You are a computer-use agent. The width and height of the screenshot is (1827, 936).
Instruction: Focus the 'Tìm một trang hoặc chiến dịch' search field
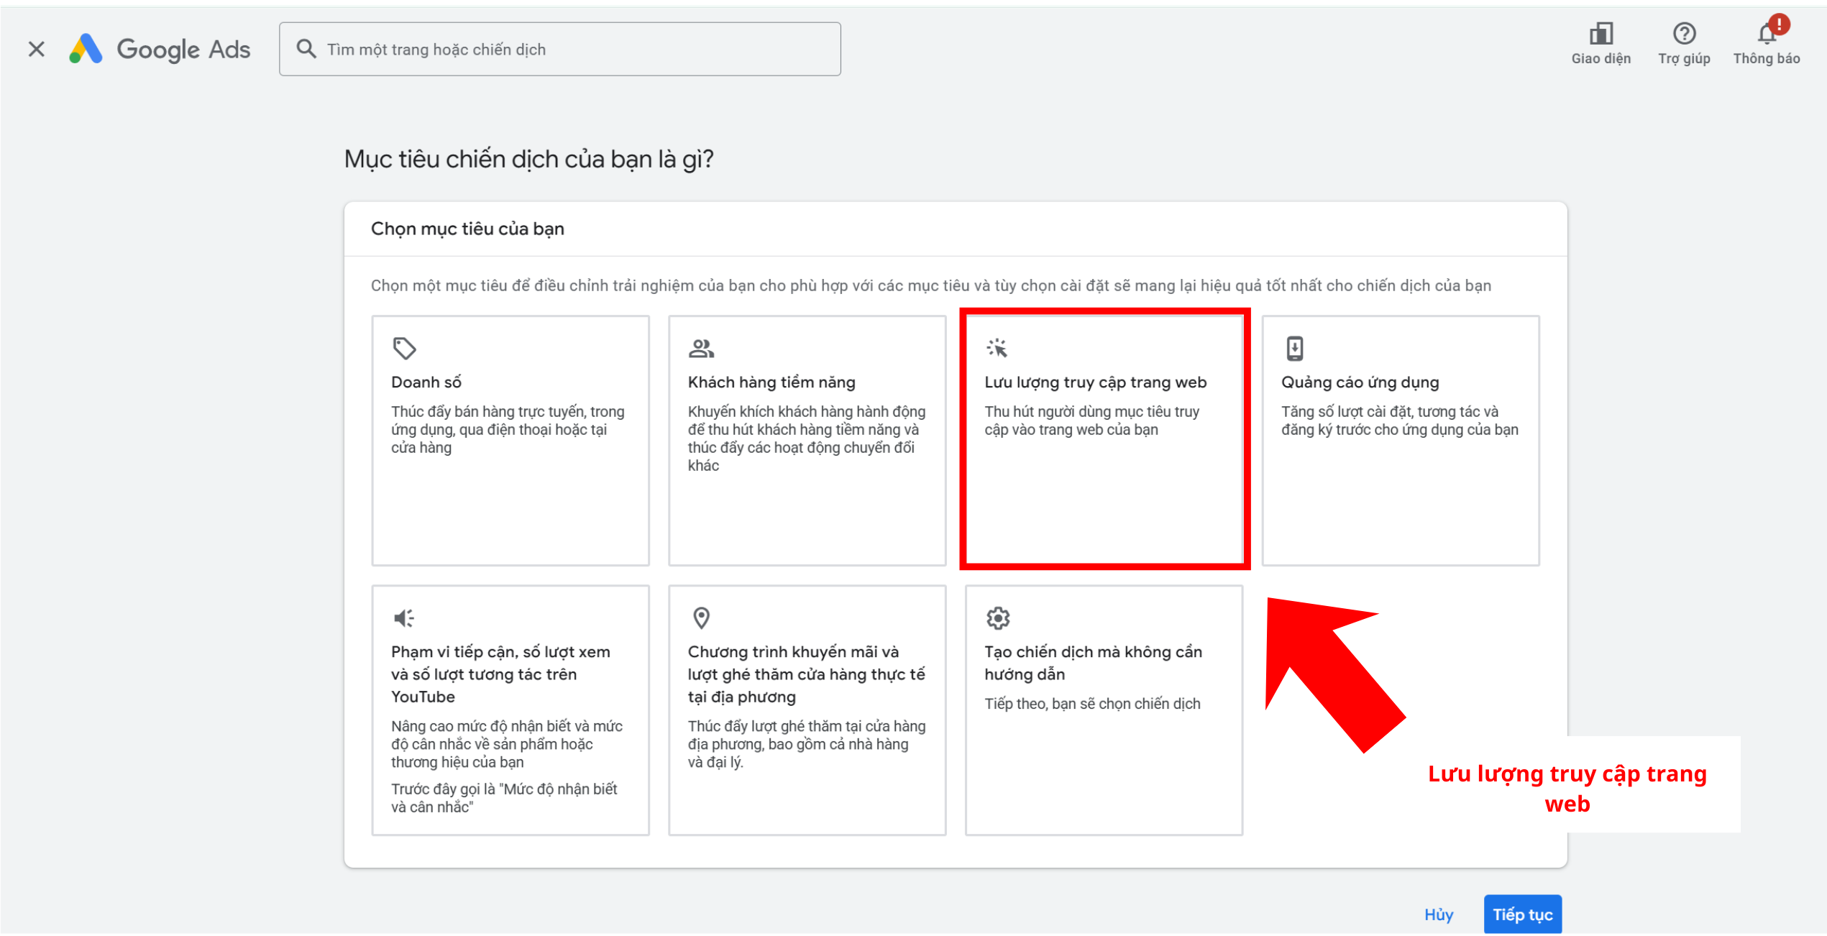559,49
